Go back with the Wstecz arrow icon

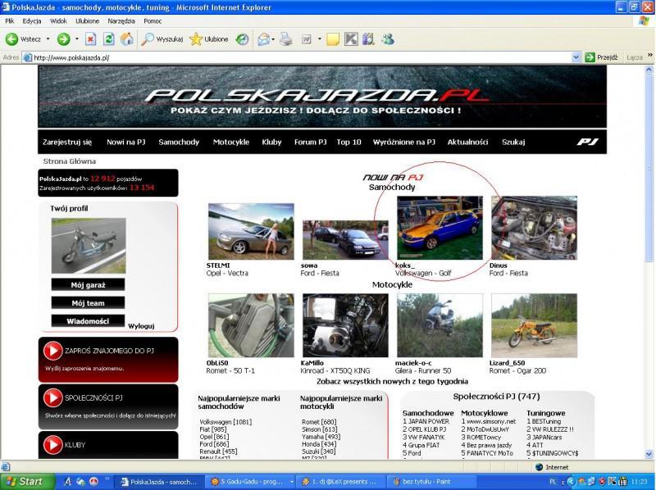11,39
